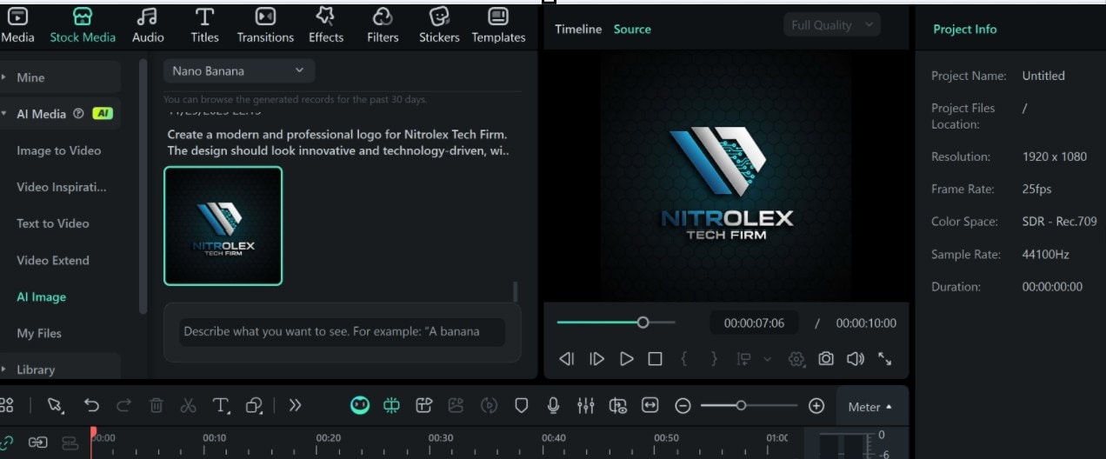Click the AI Media help icon

pyautogui.click(x=79, y=114)
